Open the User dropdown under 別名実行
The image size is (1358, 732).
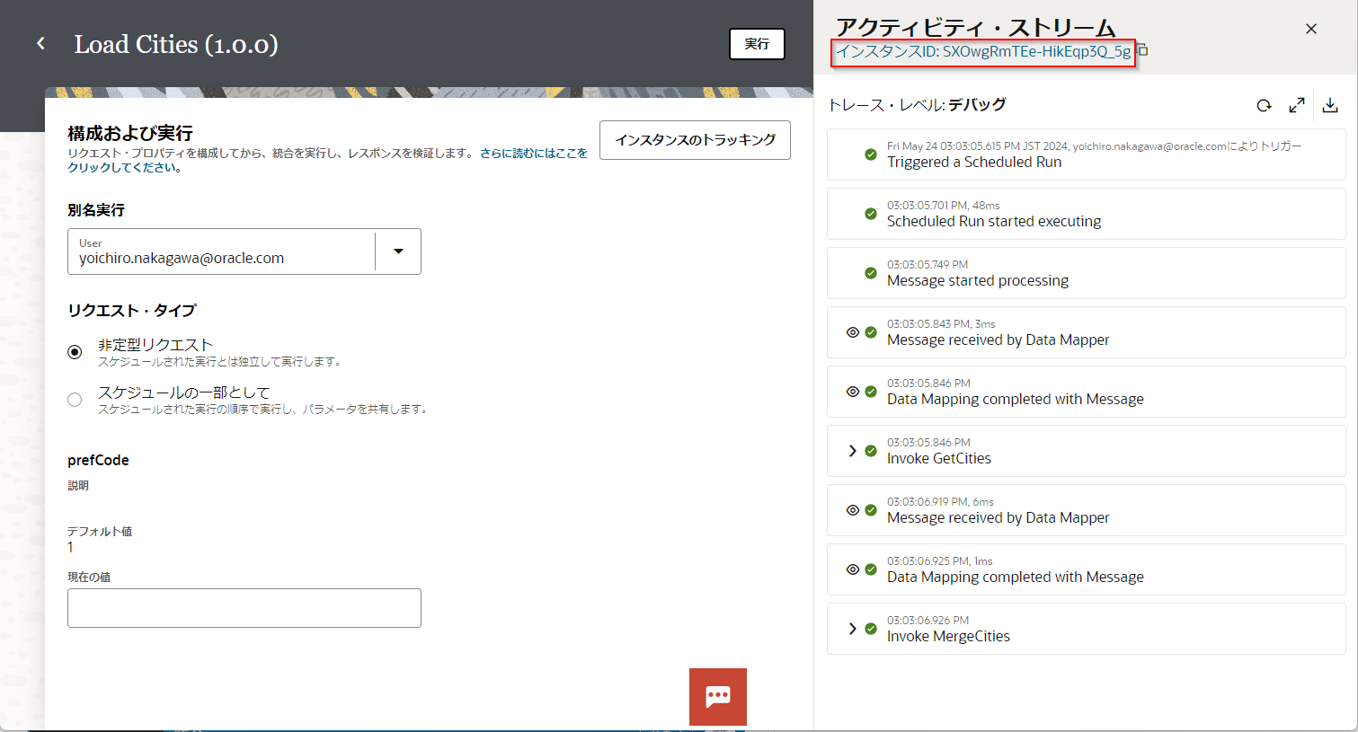(398, 251)
